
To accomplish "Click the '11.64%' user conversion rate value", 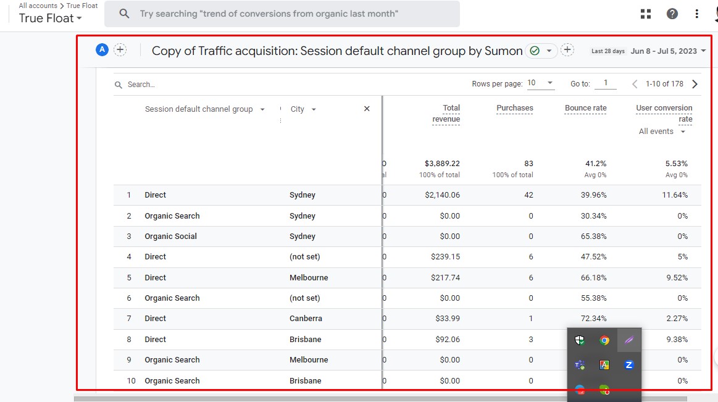I will coord(675,195).
